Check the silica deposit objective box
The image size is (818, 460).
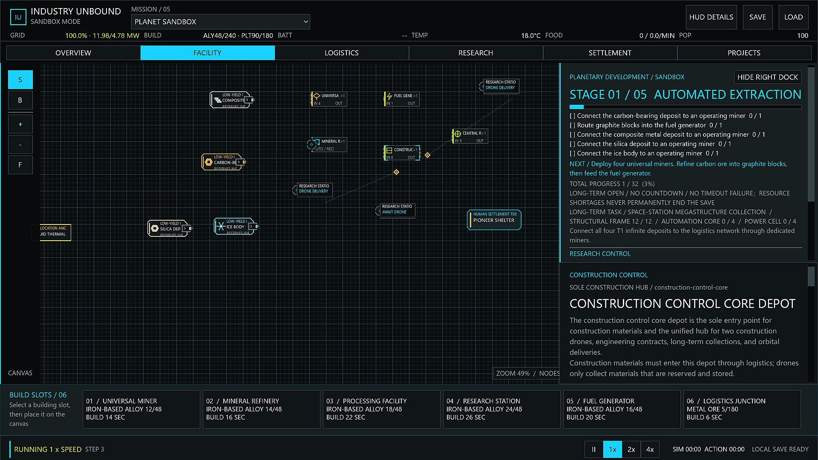point(572,144)
